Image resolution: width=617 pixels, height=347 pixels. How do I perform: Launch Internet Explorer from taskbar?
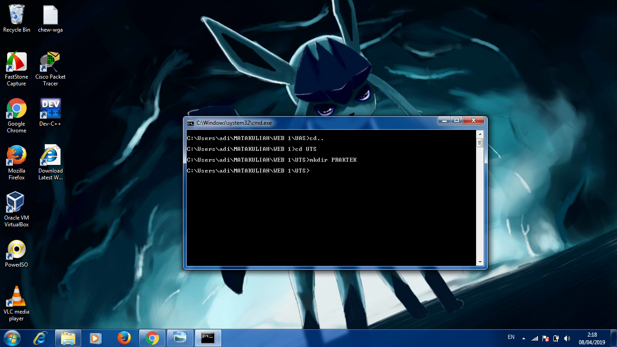click(x=40, y=338)
